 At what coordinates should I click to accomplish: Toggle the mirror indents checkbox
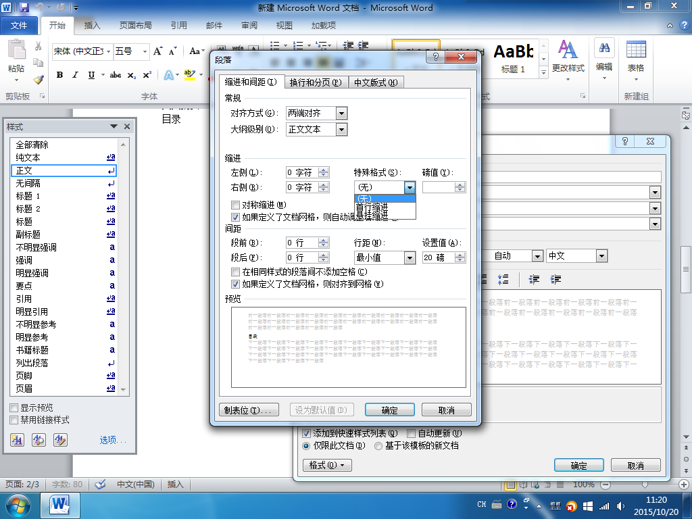point(236,205)
